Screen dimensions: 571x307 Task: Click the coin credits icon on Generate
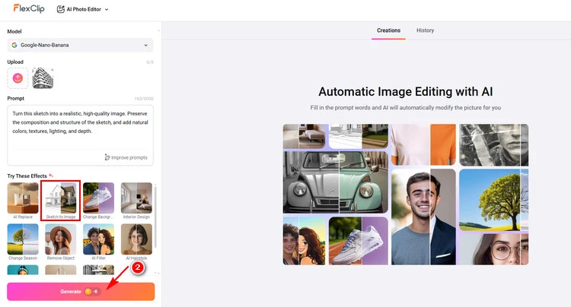click(x=88, y=291)
